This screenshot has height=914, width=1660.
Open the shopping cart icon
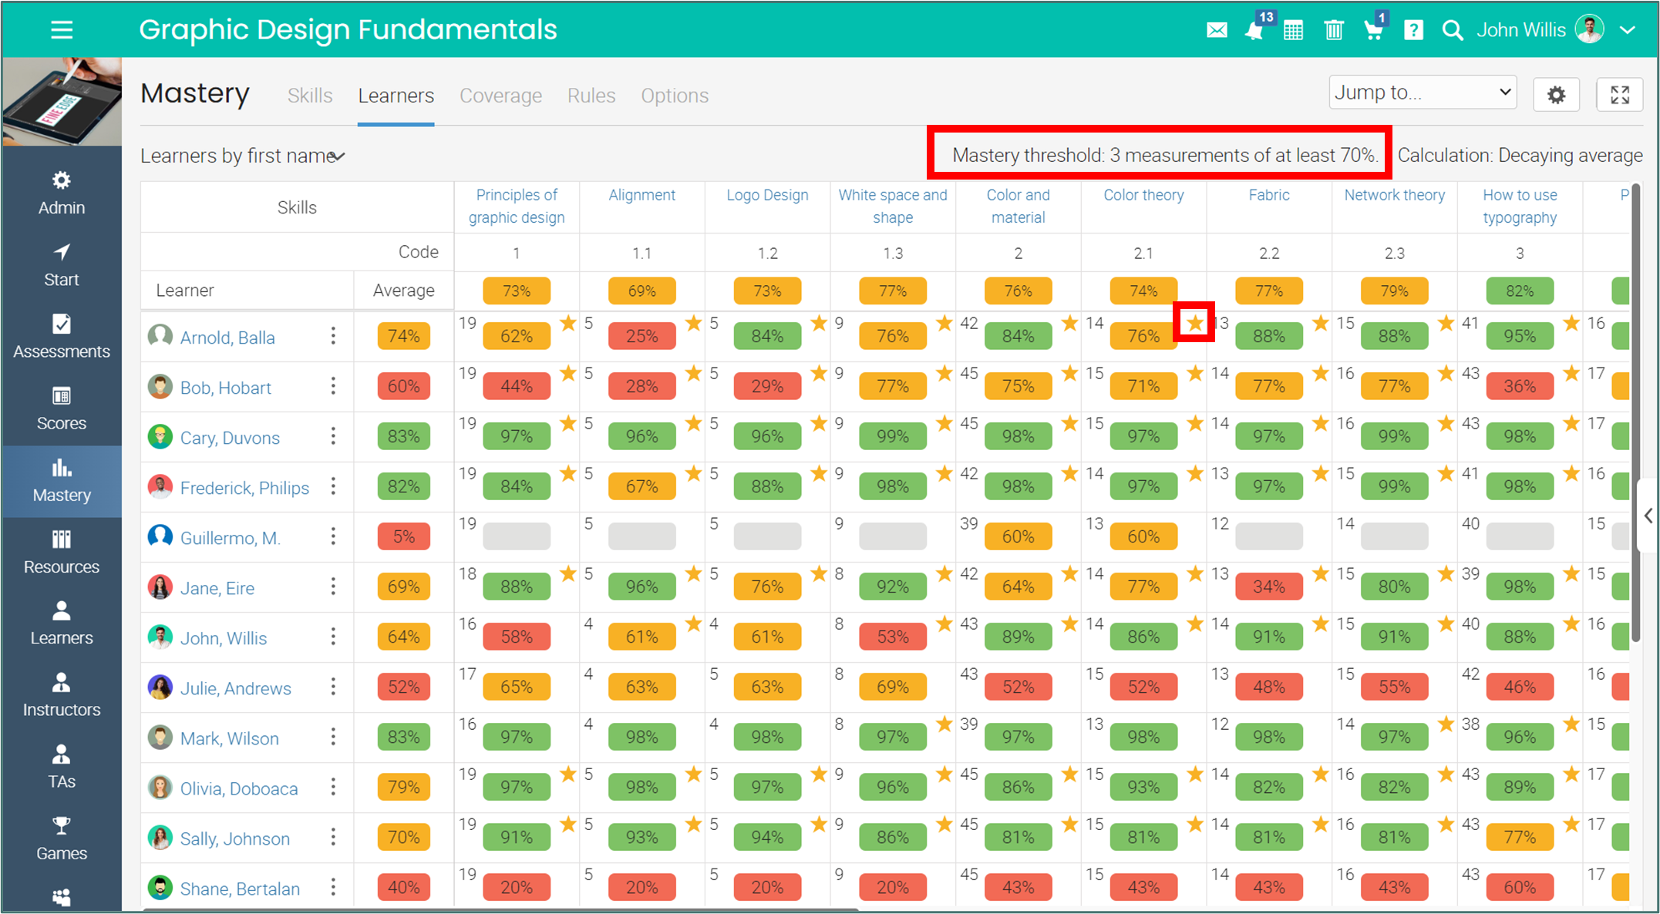pyautogui.click(x=1373, y=31)
